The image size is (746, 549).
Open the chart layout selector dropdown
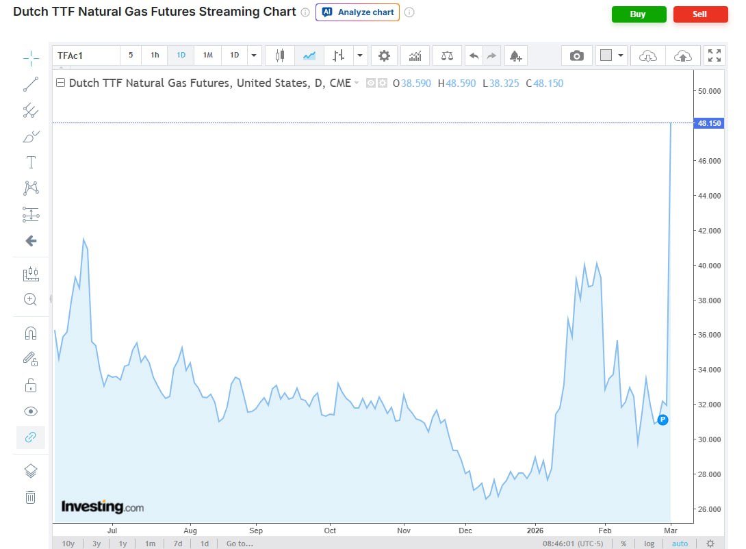click(x=611, y=55)
